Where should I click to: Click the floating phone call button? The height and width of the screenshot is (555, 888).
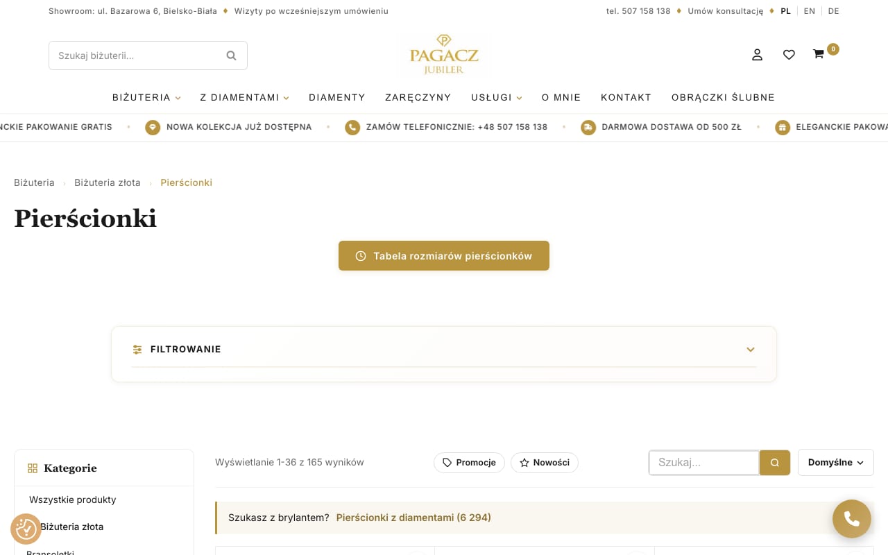852,519
